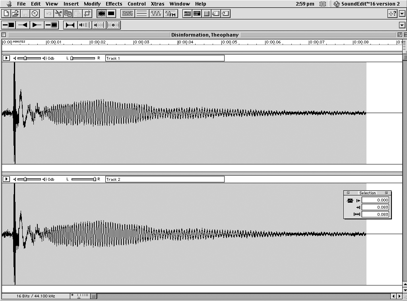The height and width of the screenshot is (301, 407).
Task: Click the noise generator icon
Action: point(127,14)
